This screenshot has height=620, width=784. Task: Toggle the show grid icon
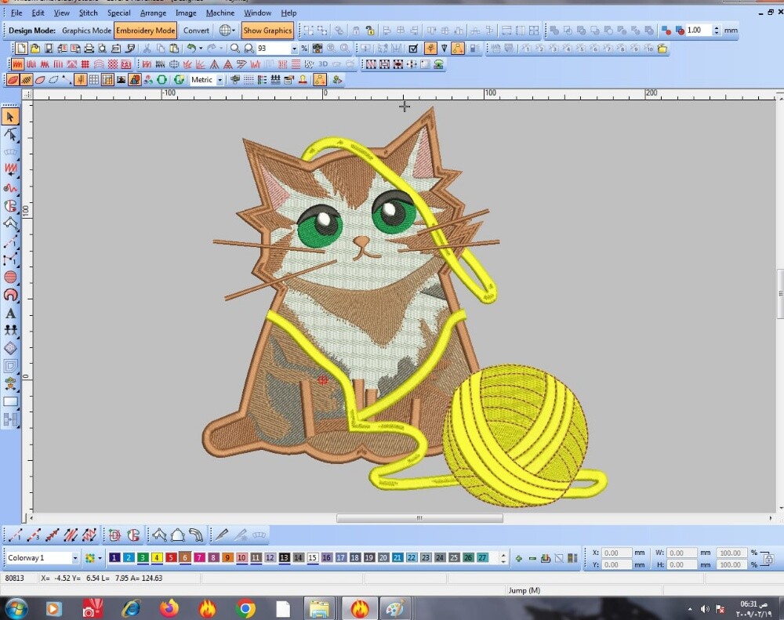[x=94, y=79]
